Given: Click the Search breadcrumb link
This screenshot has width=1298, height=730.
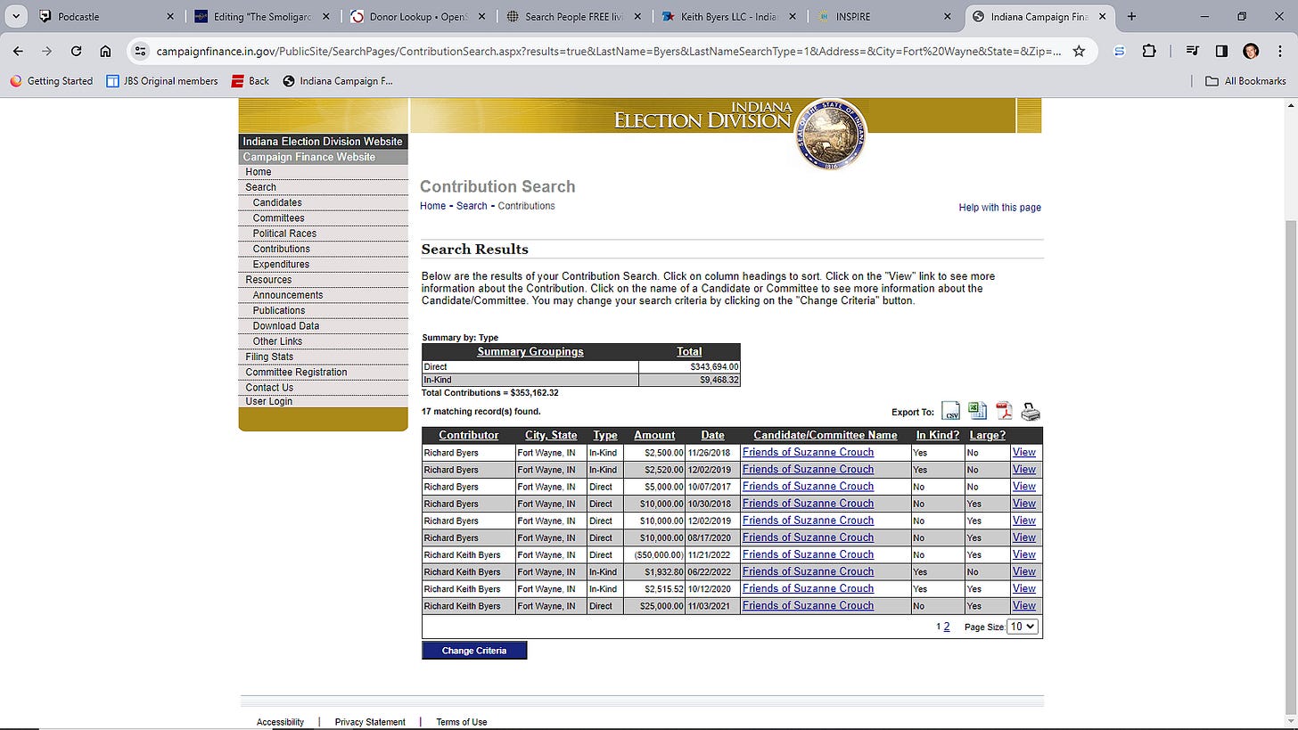Looking at the screenshot, I should [x=472, y=206].
